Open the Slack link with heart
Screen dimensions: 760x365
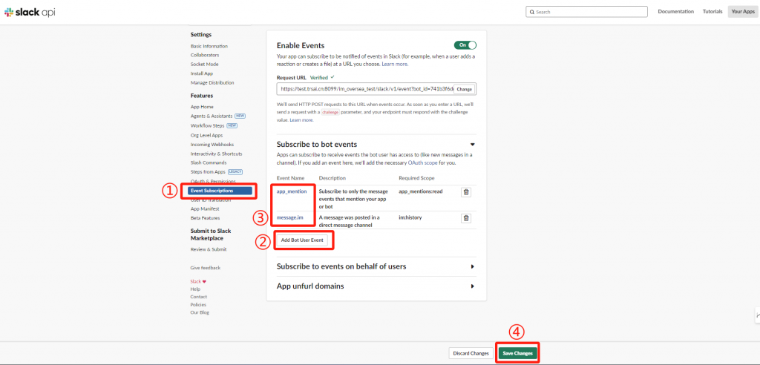pyautogui.click(x=198, y=281)
